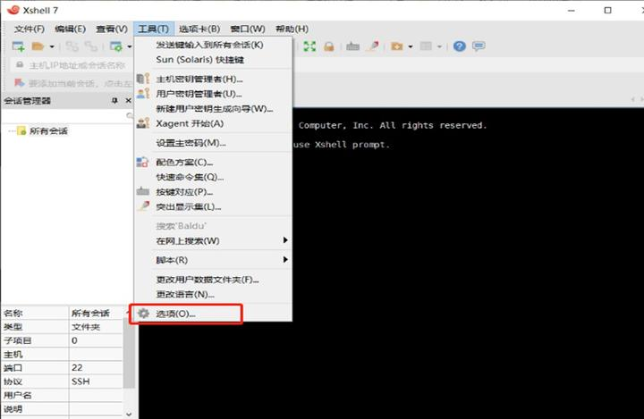Click the 类型 value 文件夹 cell
The width and height of the screenshot is (644, 419).
click(96, 327)
